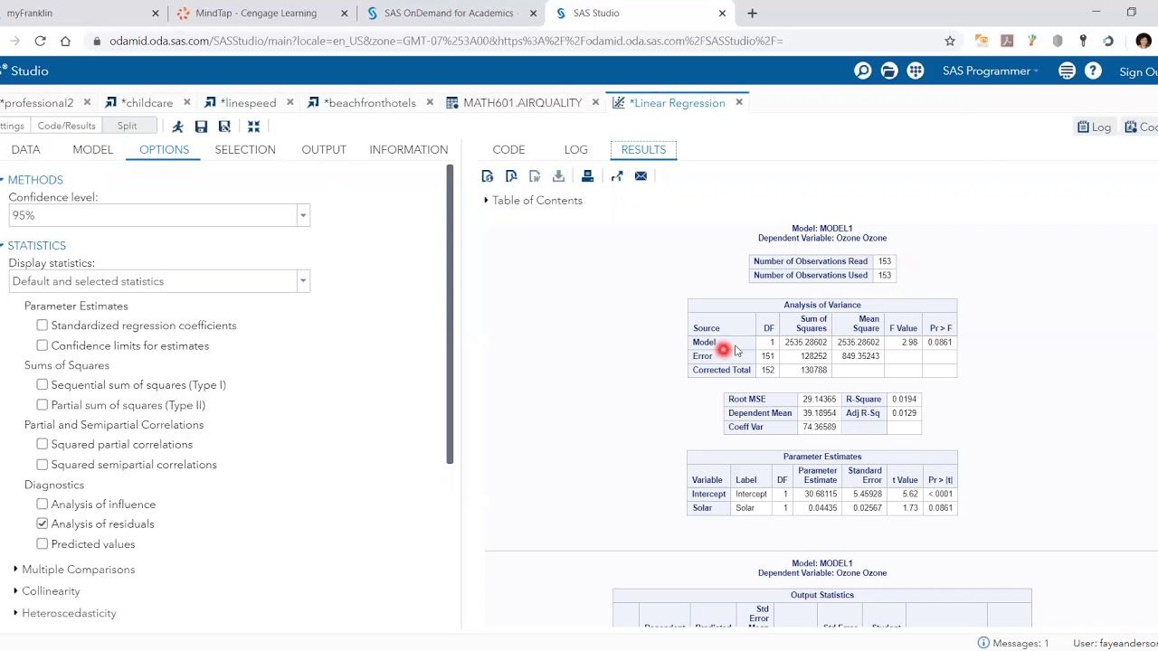
Task: Download results as HTML file icon
Action: pos(488,176)
